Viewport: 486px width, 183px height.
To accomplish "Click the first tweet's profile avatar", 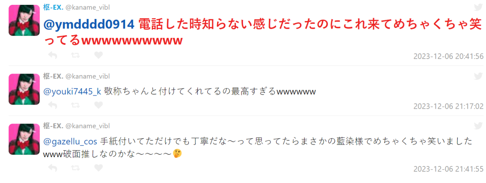I will 24,20.
